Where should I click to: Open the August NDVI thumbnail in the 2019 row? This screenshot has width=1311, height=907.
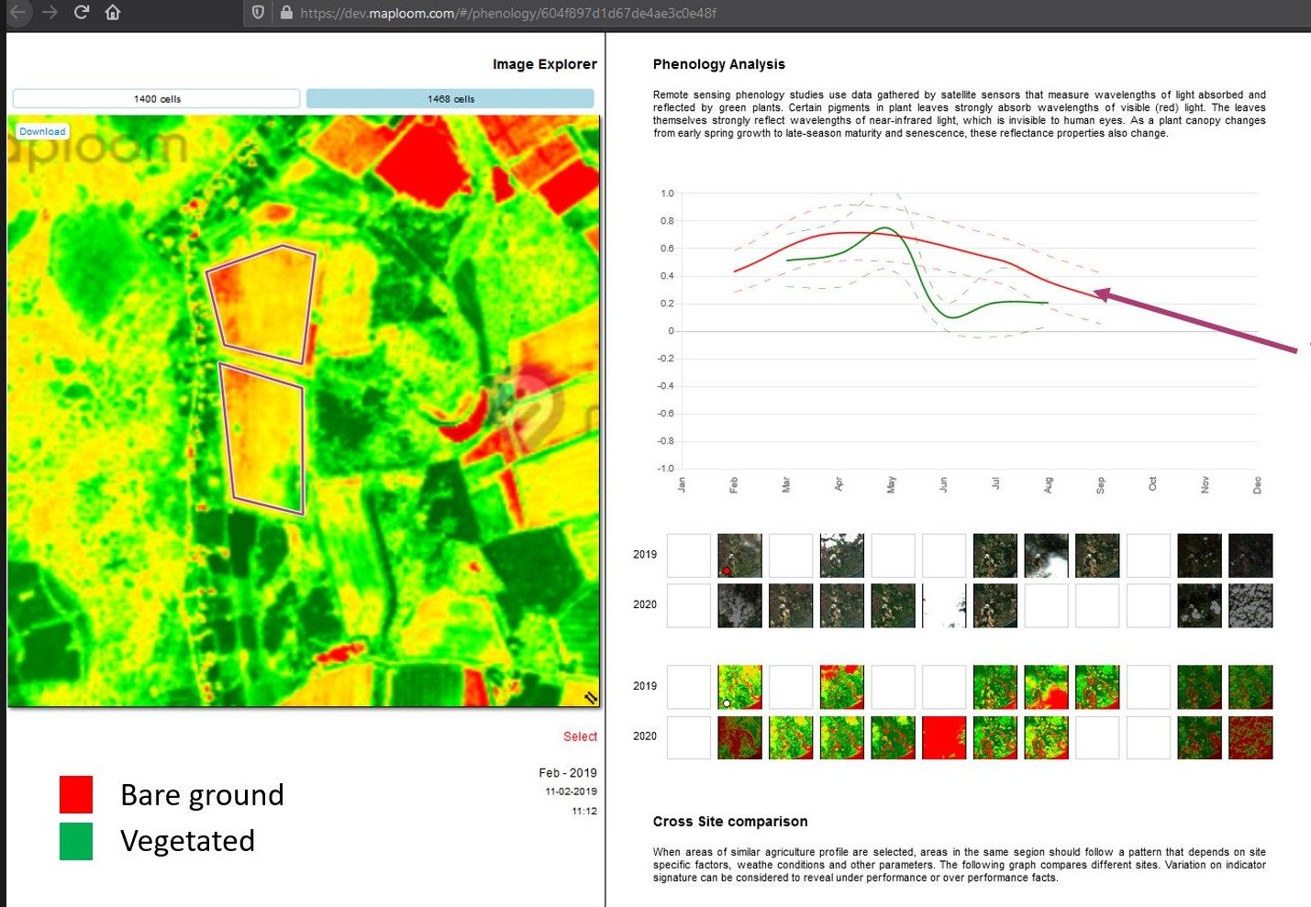coord(1047,686)
